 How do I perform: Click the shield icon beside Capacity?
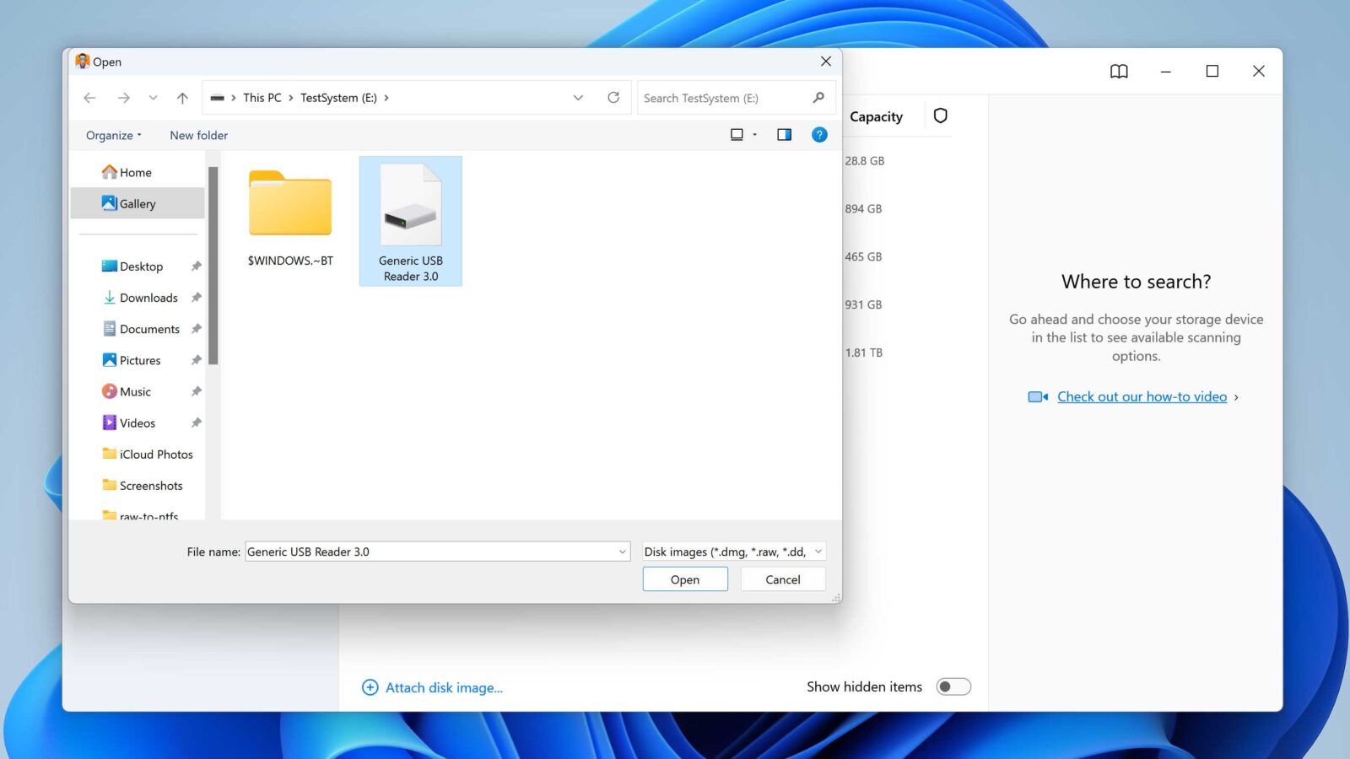coord(940,116)
